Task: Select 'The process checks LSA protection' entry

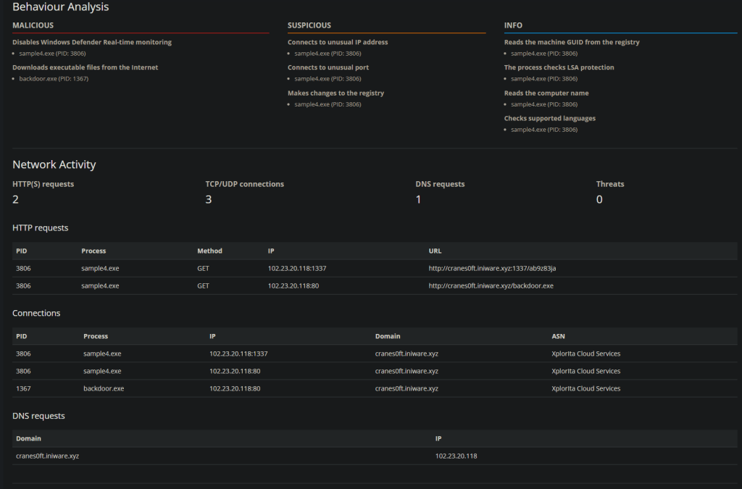Action: [x=559, y=67]
